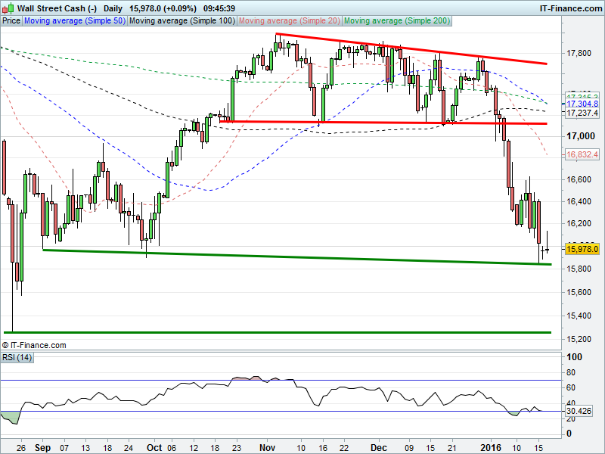The width and height of the screenshot is (605, 454).
Task: Select the Price indicator label
Action: [11, 21]
